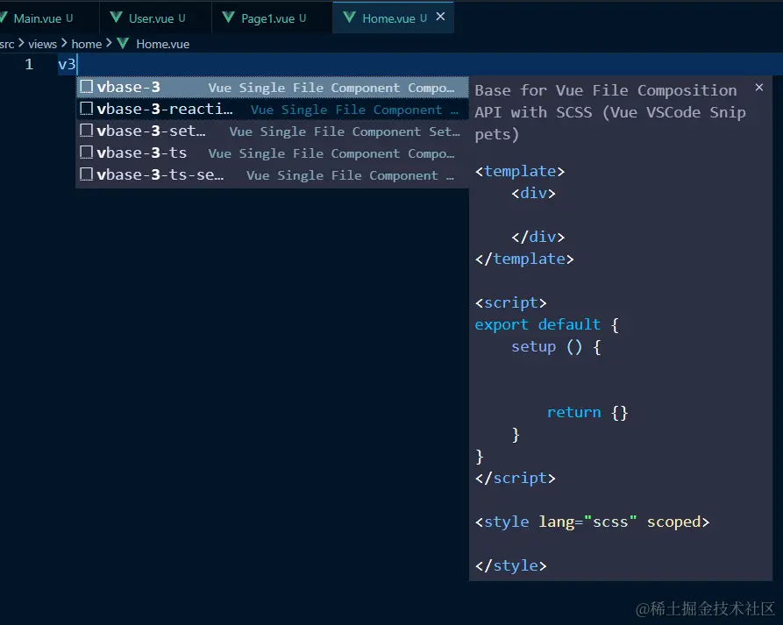783x625 pixels.
Task: Click the opening '<template>' preview line
Action: [520, 171]
